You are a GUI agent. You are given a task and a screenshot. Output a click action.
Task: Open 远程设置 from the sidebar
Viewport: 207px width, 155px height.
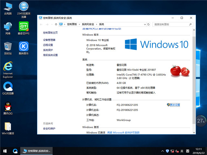click(x=48, y=45)
